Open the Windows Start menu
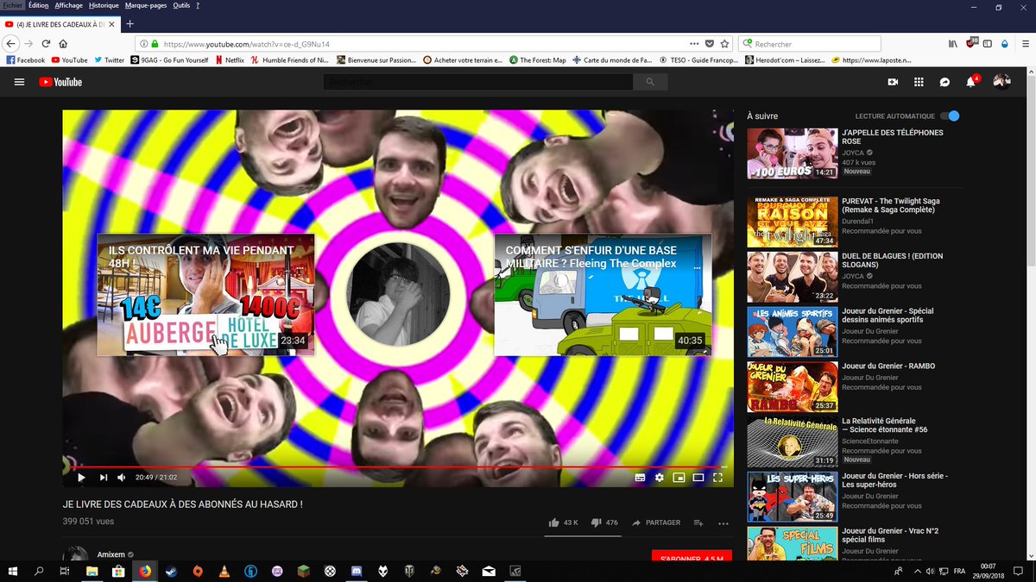1036x582 pixels. (12, 571)
